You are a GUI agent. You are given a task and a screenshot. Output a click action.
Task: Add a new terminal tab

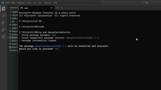tap(57, 8)
